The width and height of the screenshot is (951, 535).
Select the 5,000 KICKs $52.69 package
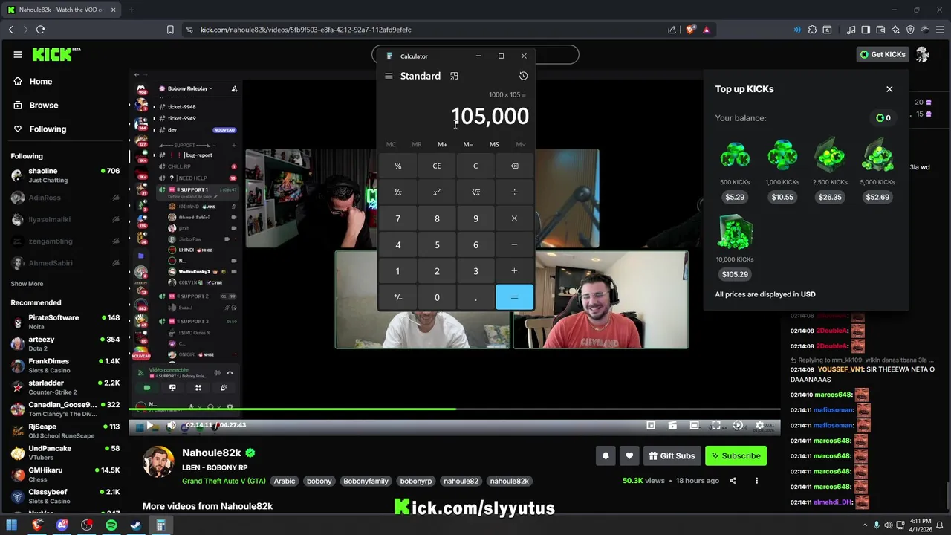coord(877,171)
